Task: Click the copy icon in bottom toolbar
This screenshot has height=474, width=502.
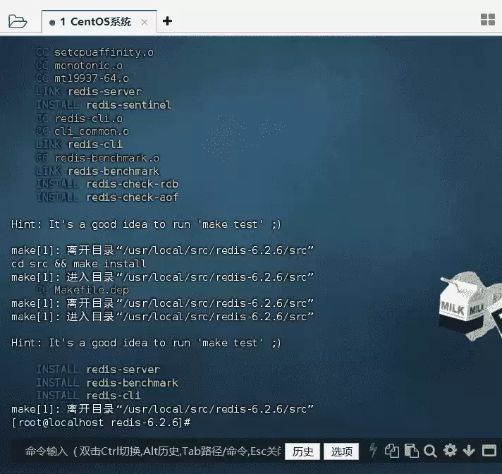Action: (x=392, y=451)
